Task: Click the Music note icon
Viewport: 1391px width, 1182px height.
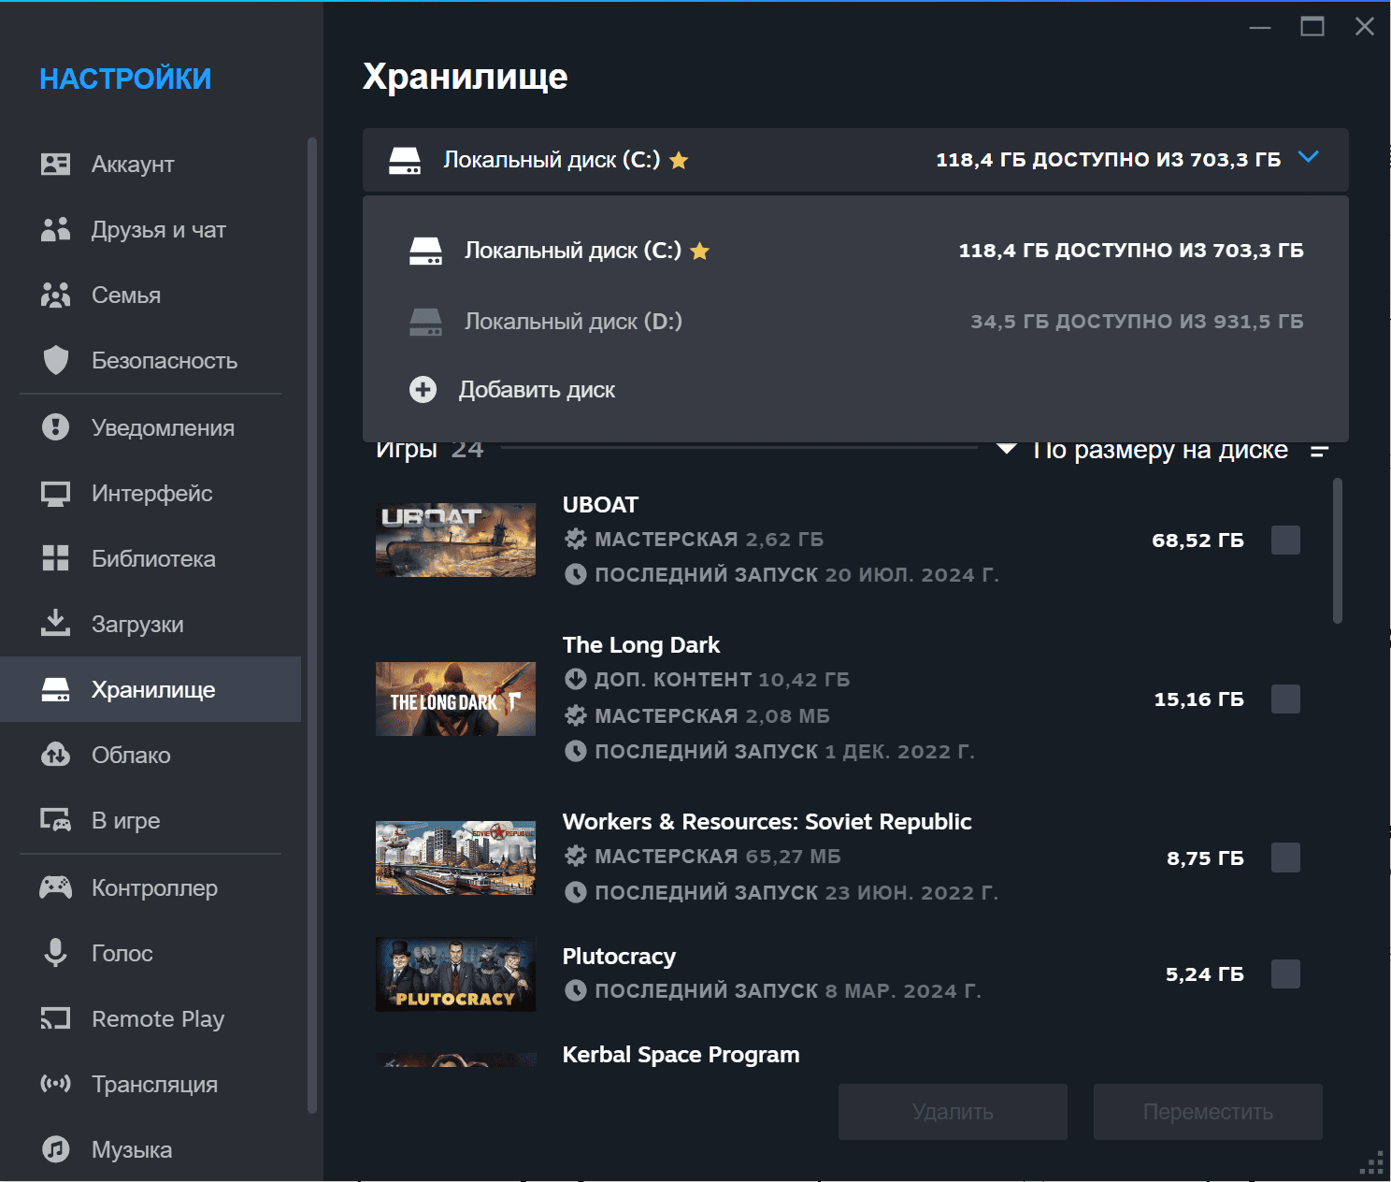Action: point(55,1149)
